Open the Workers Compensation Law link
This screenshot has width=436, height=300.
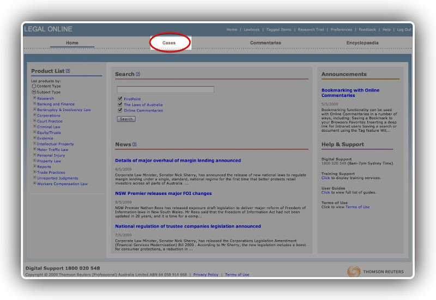(62, 184)
